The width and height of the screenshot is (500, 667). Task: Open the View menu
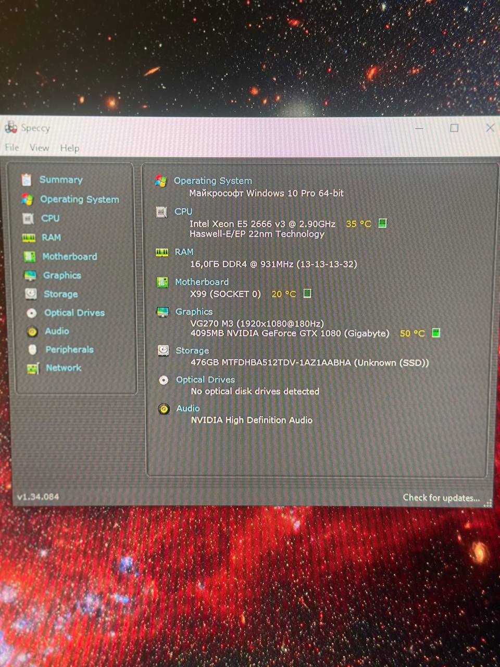point(40,148)
